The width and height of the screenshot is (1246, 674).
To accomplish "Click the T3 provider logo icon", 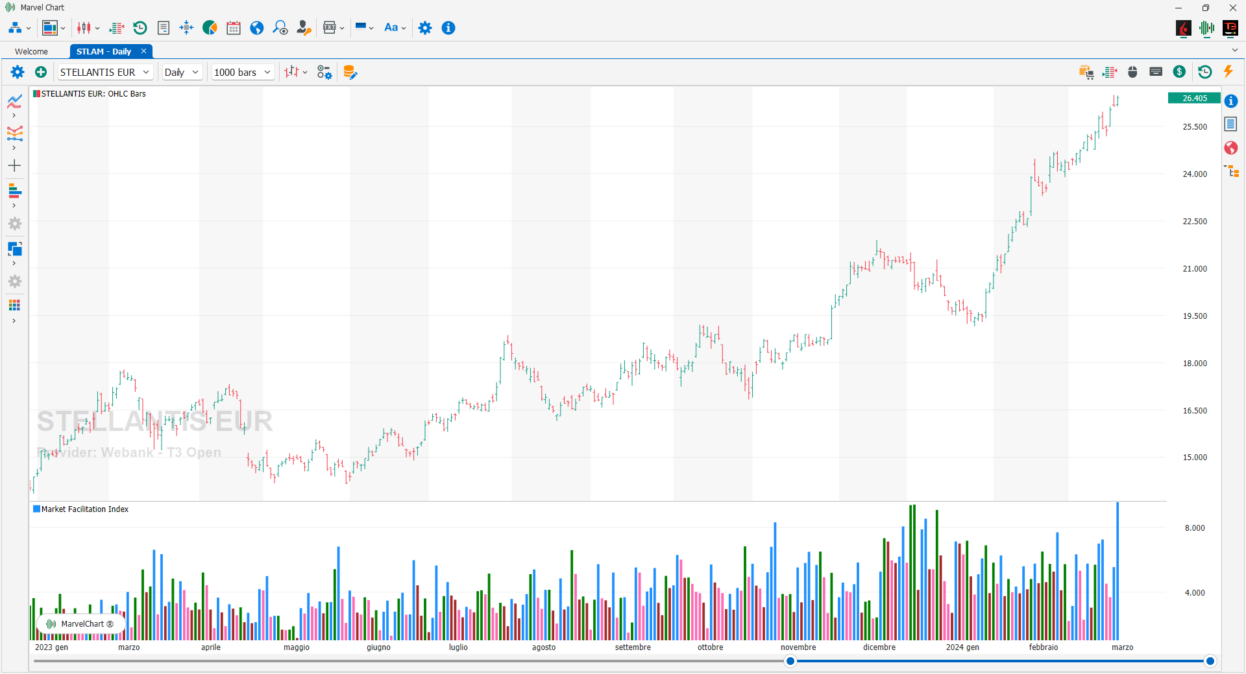I will pos(1230,28).
